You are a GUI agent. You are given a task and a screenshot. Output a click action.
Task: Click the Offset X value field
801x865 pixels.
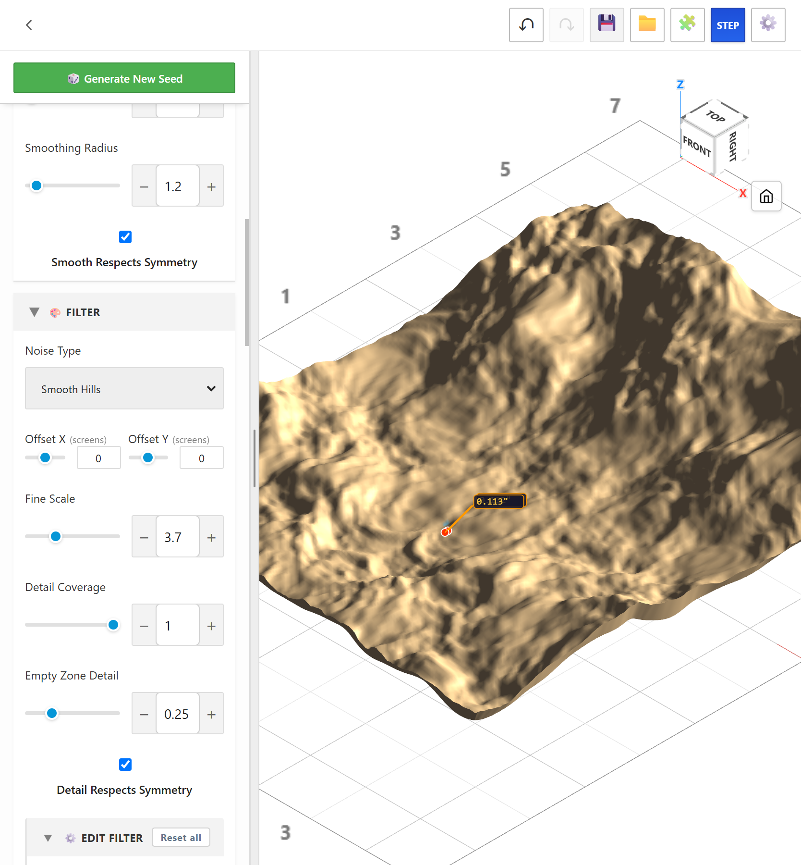point(99,458)
